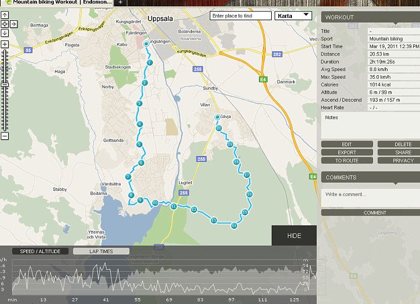Focus the Enter place to find field
This screenshot has height=304, width=420.
240,16
